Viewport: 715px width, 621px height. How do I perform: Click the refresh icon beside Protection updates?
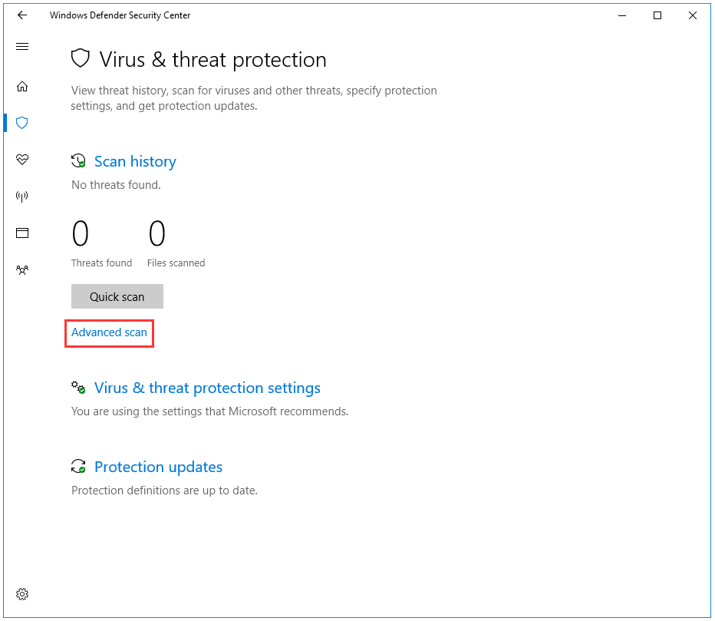click(x=78, y=466)
